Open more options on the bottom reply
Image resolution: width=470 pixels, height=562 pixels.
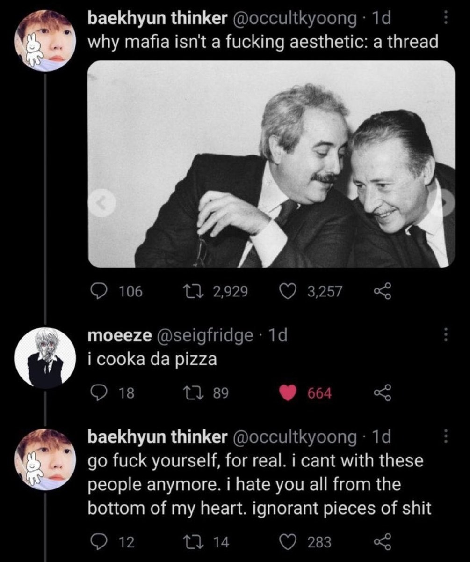[x=446, y=437]
